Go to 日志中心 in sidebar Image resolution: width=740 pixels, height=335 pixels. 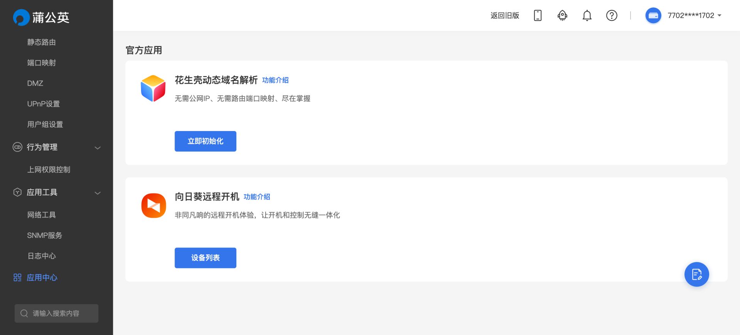pyautogui.click(x=42, y=256)
